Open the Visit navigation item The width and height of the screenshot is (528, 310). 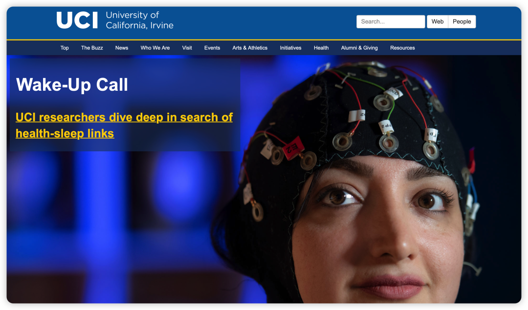point(187,48)
